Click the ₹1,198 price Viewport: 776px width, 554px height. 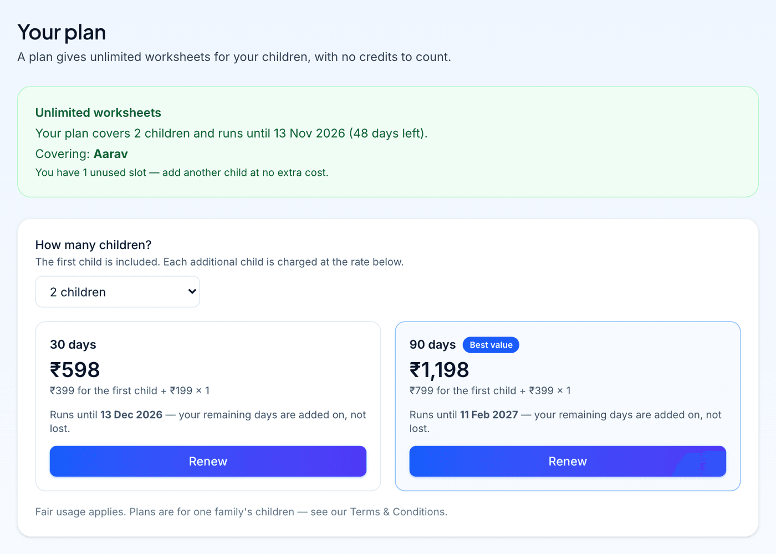(439, 369)
